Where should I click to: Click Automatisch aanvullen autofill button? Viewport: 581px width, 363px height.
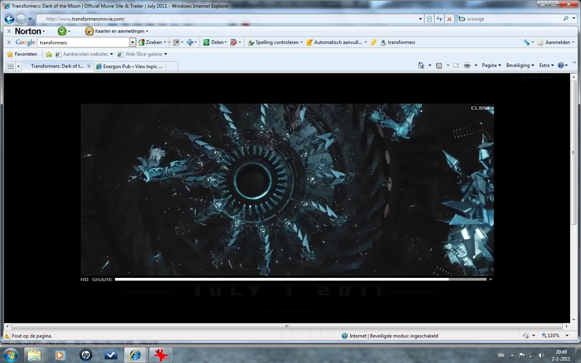tap(336, 42)
